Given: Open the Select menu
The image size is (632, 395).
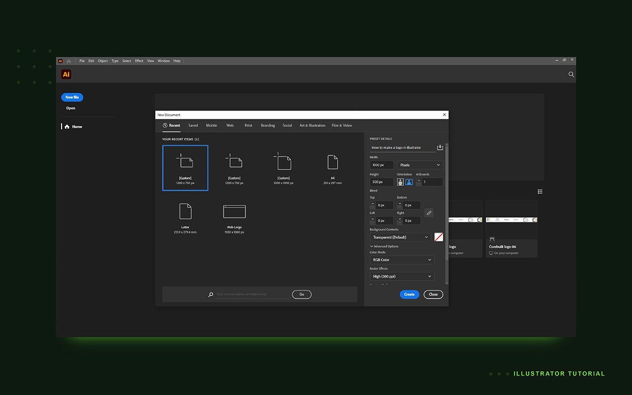Looking at the screenshot, I should 127,61.
